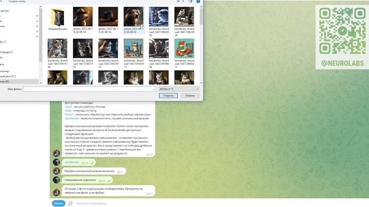Change the file view mode icon
The width and height of the screenshot is (369, 207).
(x=179, y=1)
